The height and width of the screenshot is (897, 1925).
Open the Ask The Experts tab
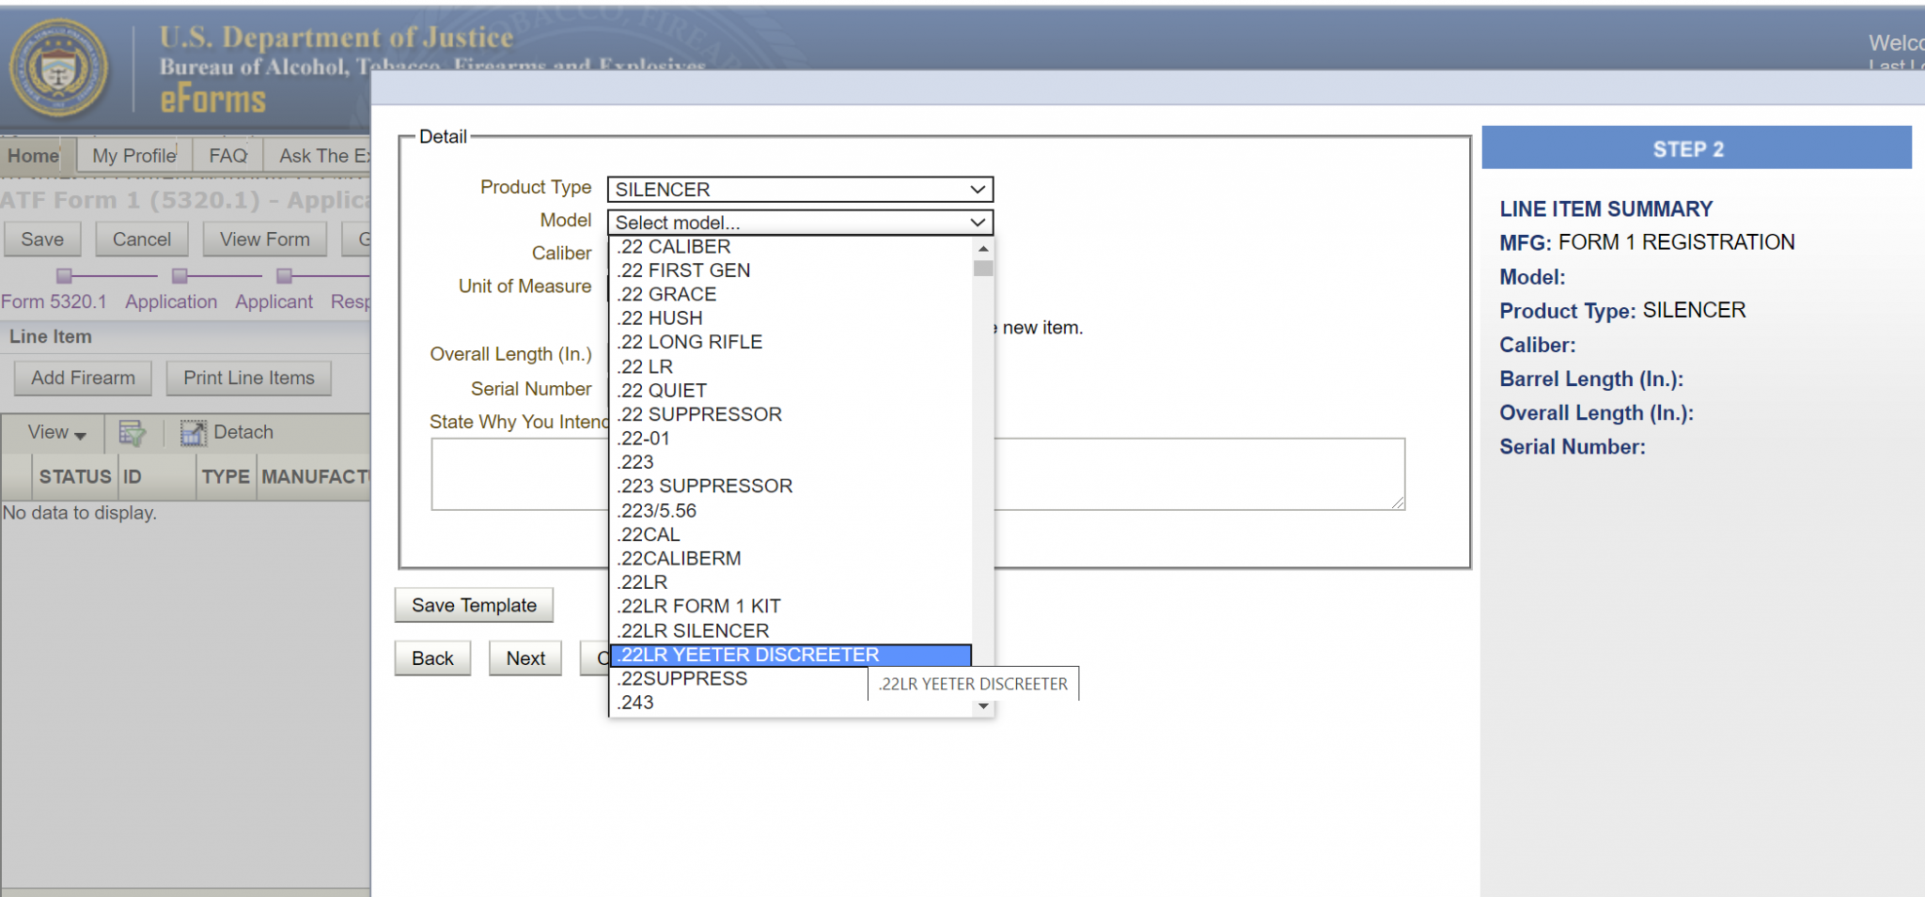[x=319, y=156]
